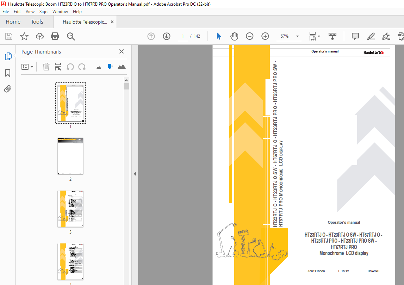This screenshot has width=404, height=285.
Task: Go to next page arrow
Action: [167, 36]
